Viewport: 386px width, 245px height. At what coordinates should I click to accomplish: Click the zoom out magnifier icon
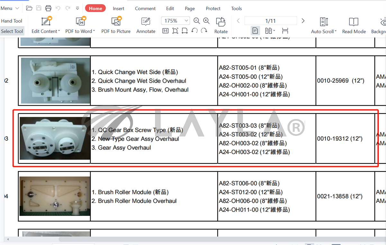coord(197,21)
